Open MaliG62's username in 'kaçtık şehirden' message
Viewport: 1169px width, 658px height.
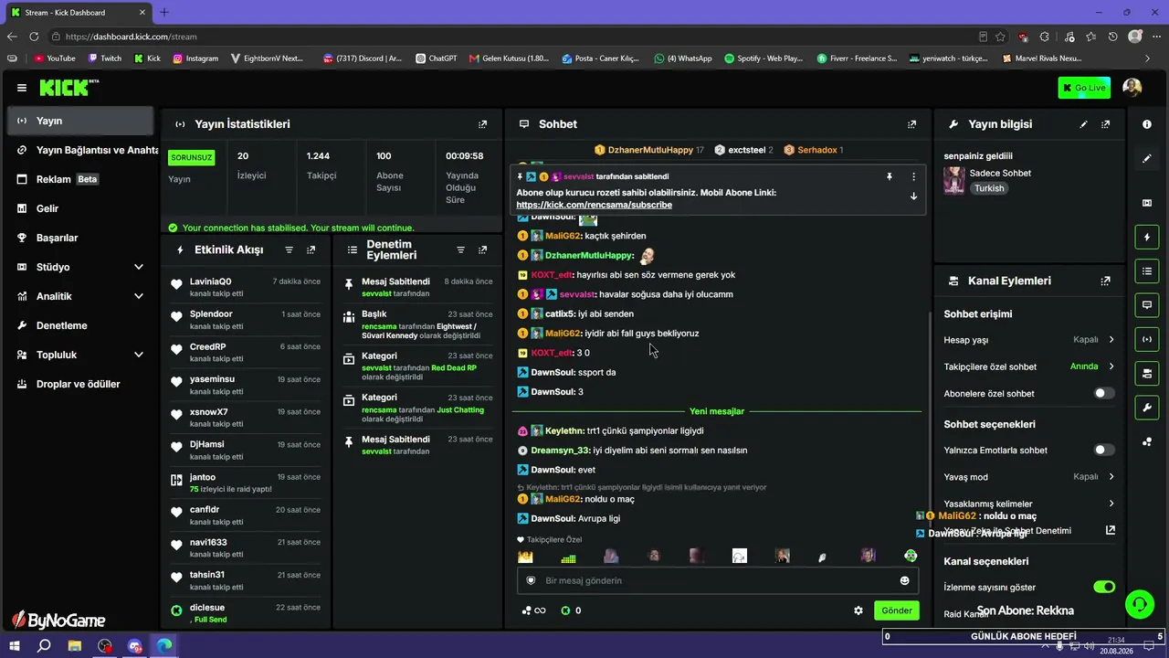563,236
